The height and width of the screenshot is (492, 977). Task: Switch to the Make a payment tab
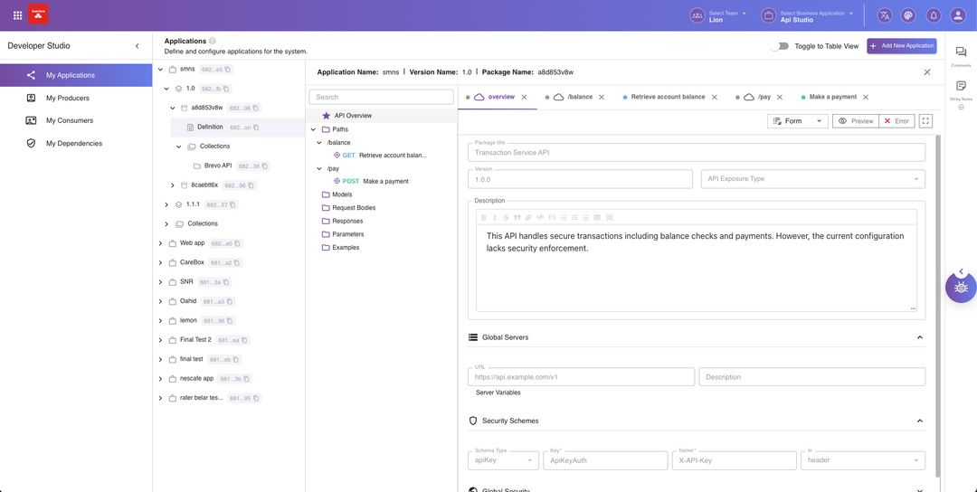(x=832, y=97)
